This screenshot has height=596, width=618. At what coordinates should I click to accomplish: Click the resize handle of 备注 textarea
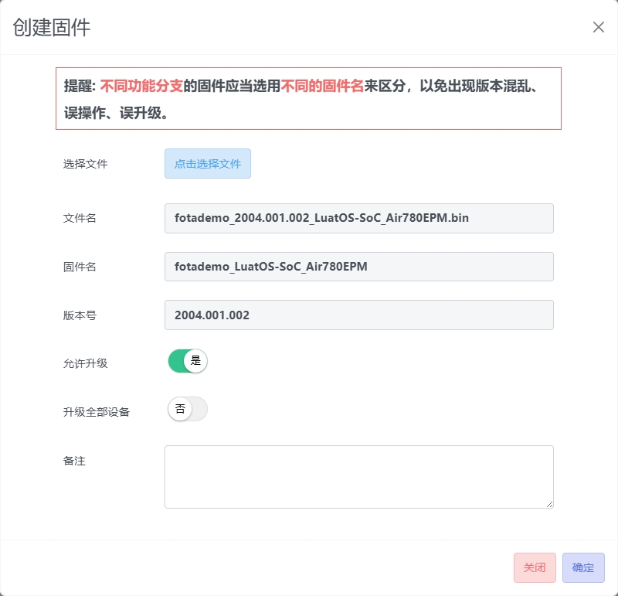click(x=549, y=504)
